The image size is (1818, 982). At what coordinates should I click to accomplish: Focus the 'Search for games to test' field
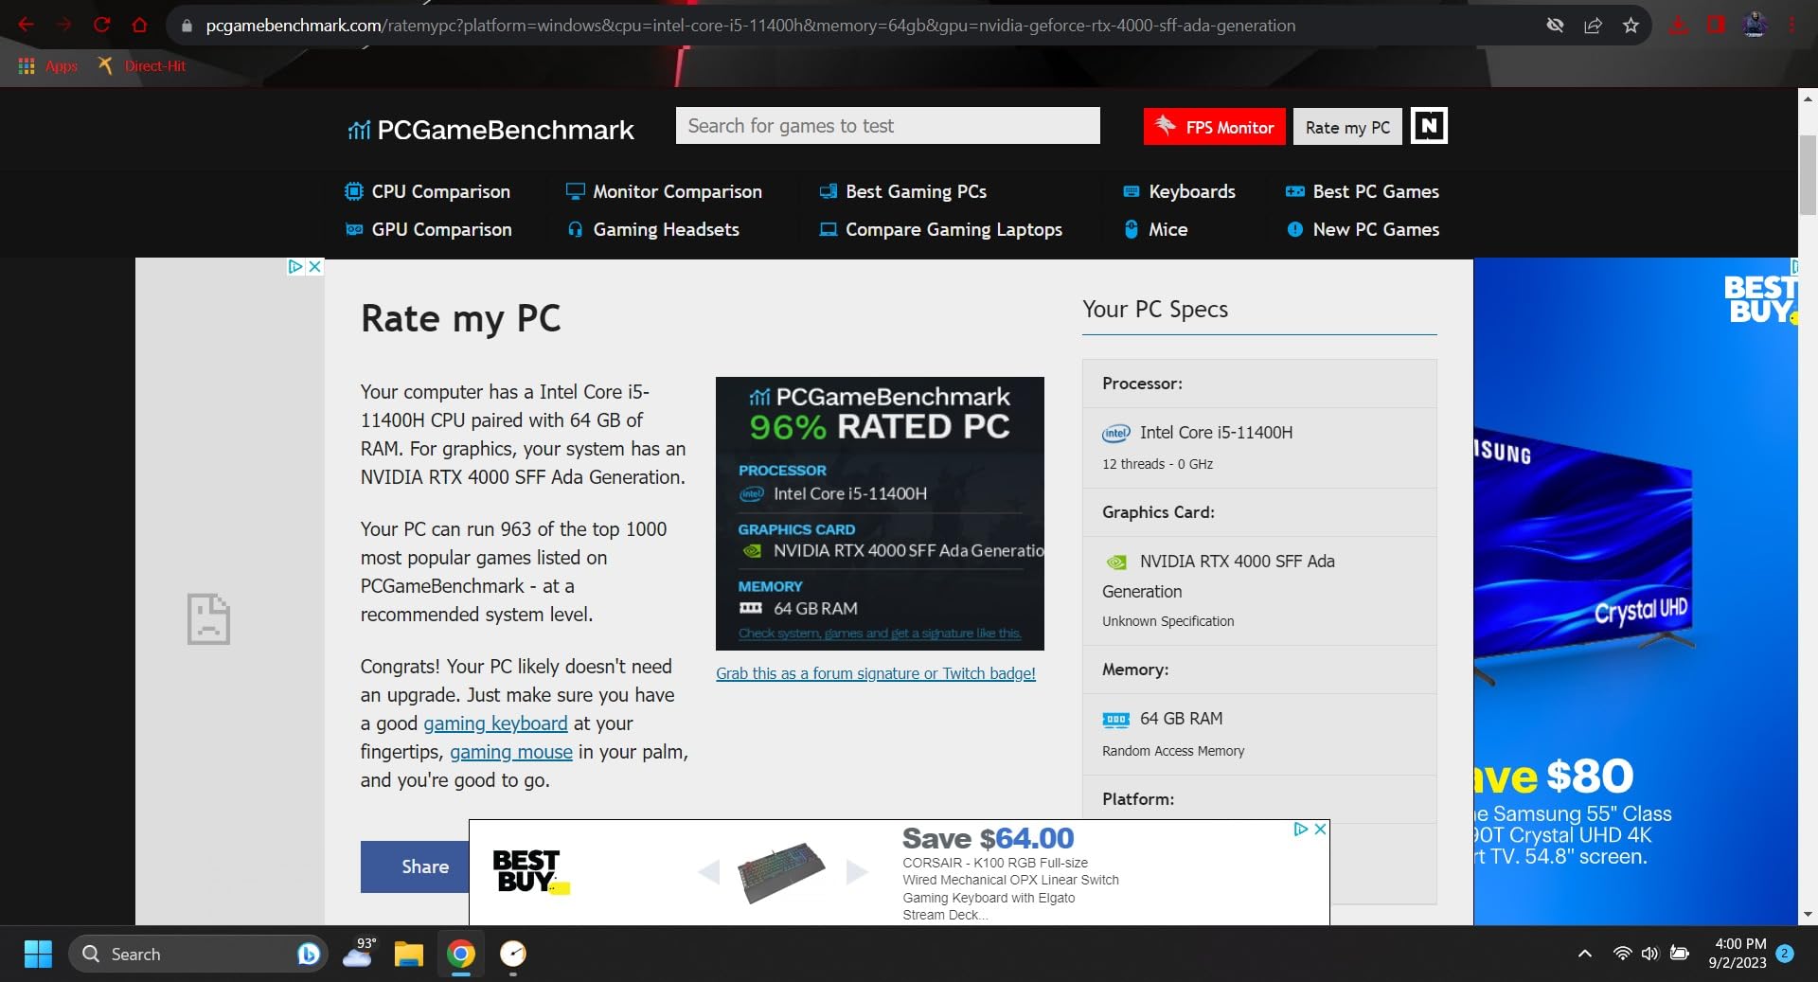[x=887, y=126]
